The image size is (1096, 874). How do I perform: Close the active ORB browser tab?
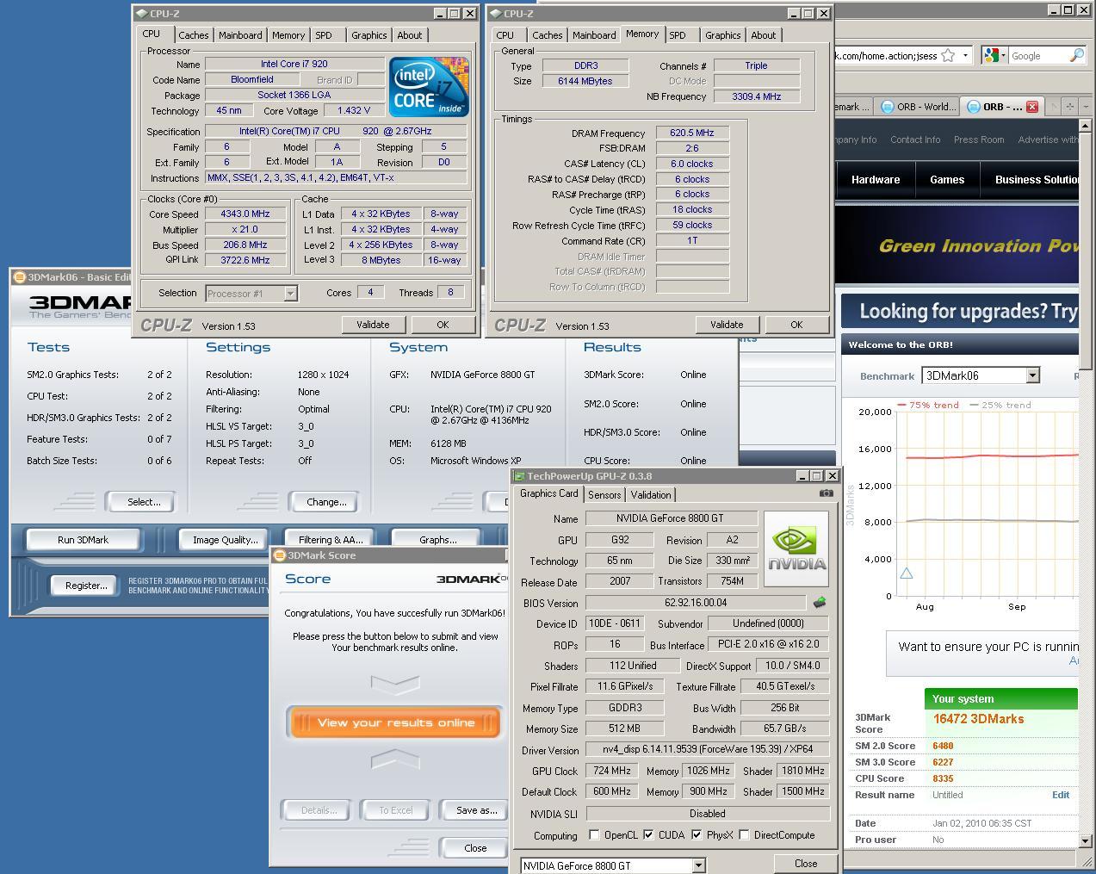coord(1031,107)
